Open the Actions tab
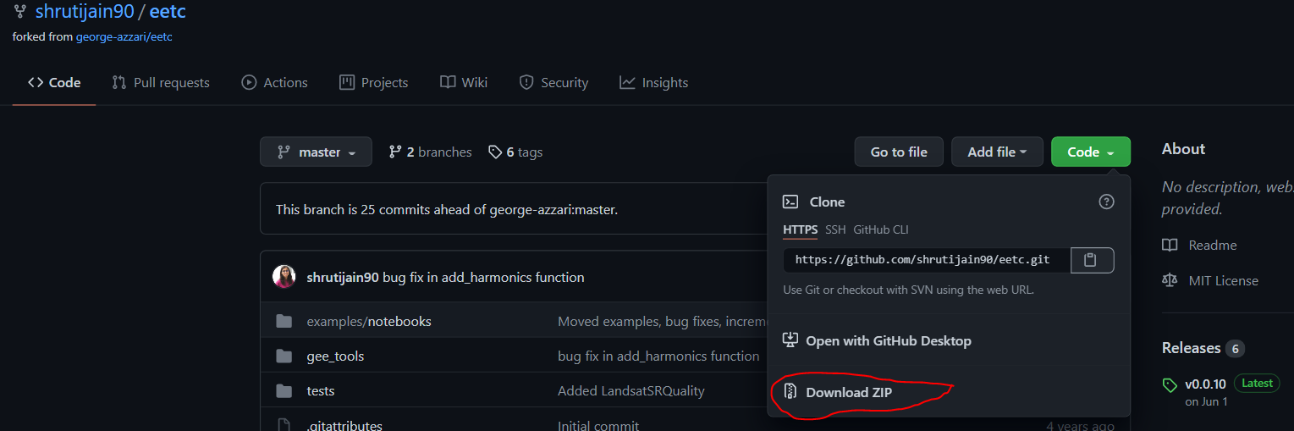 tap(274, 82)
